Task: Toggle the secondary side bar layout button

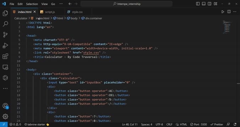Action: [x=209, y=4]
